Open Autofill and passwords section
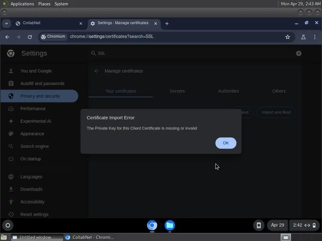Screen dimensions: 322x241 [x=39, y=83]
